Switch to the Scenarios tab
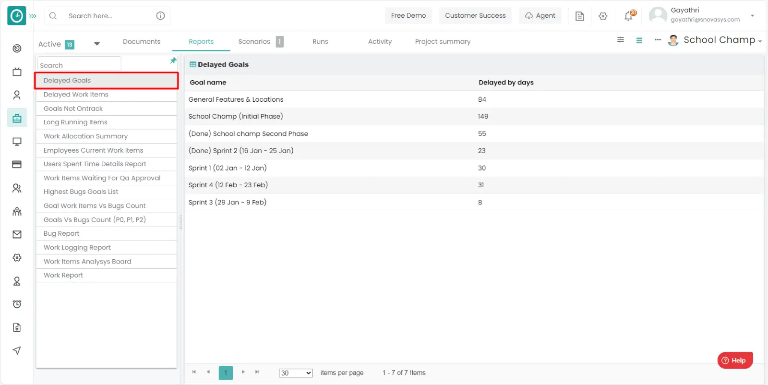 [x=254, y=42]
